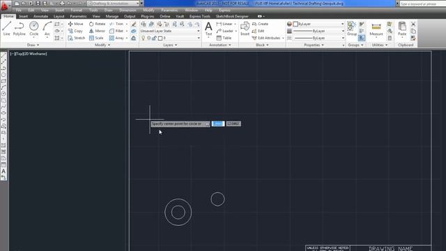The height and width of the screenshot is (251, 446).
Task: Click the Trim tool
Action: click(x=116, y=24)
